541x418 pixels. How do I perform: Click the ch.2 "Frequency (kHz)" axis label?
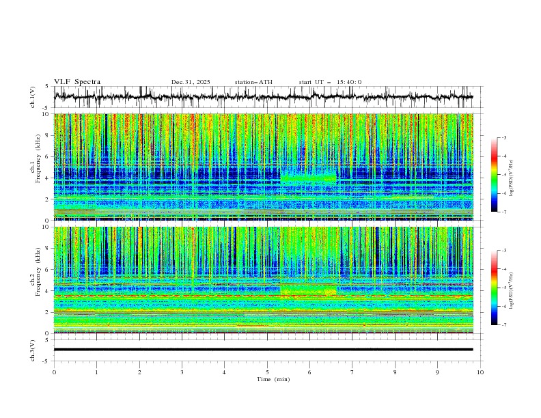coord(38,271)
